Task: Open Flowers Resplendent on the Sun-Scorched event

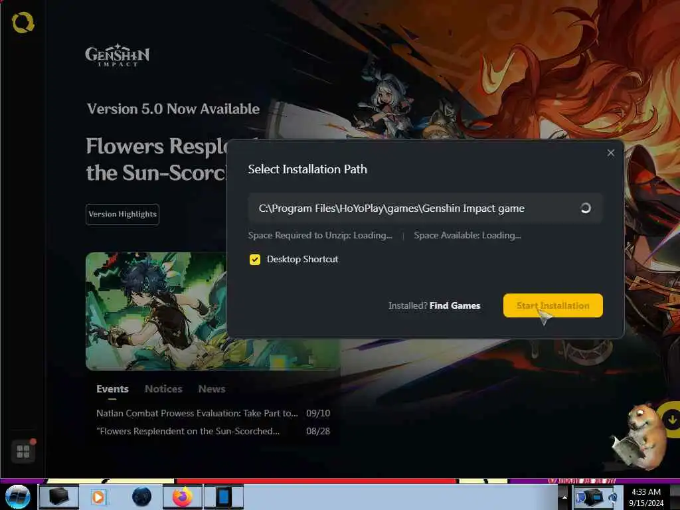Action: point(188,431)
